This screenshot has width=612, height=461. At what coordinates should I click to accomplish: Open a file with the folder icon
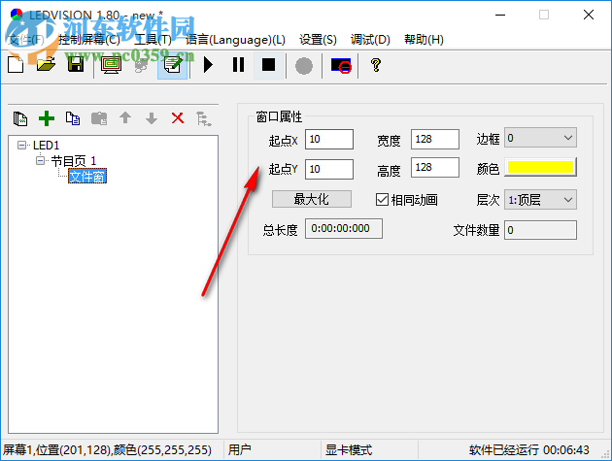click(46, 65)
